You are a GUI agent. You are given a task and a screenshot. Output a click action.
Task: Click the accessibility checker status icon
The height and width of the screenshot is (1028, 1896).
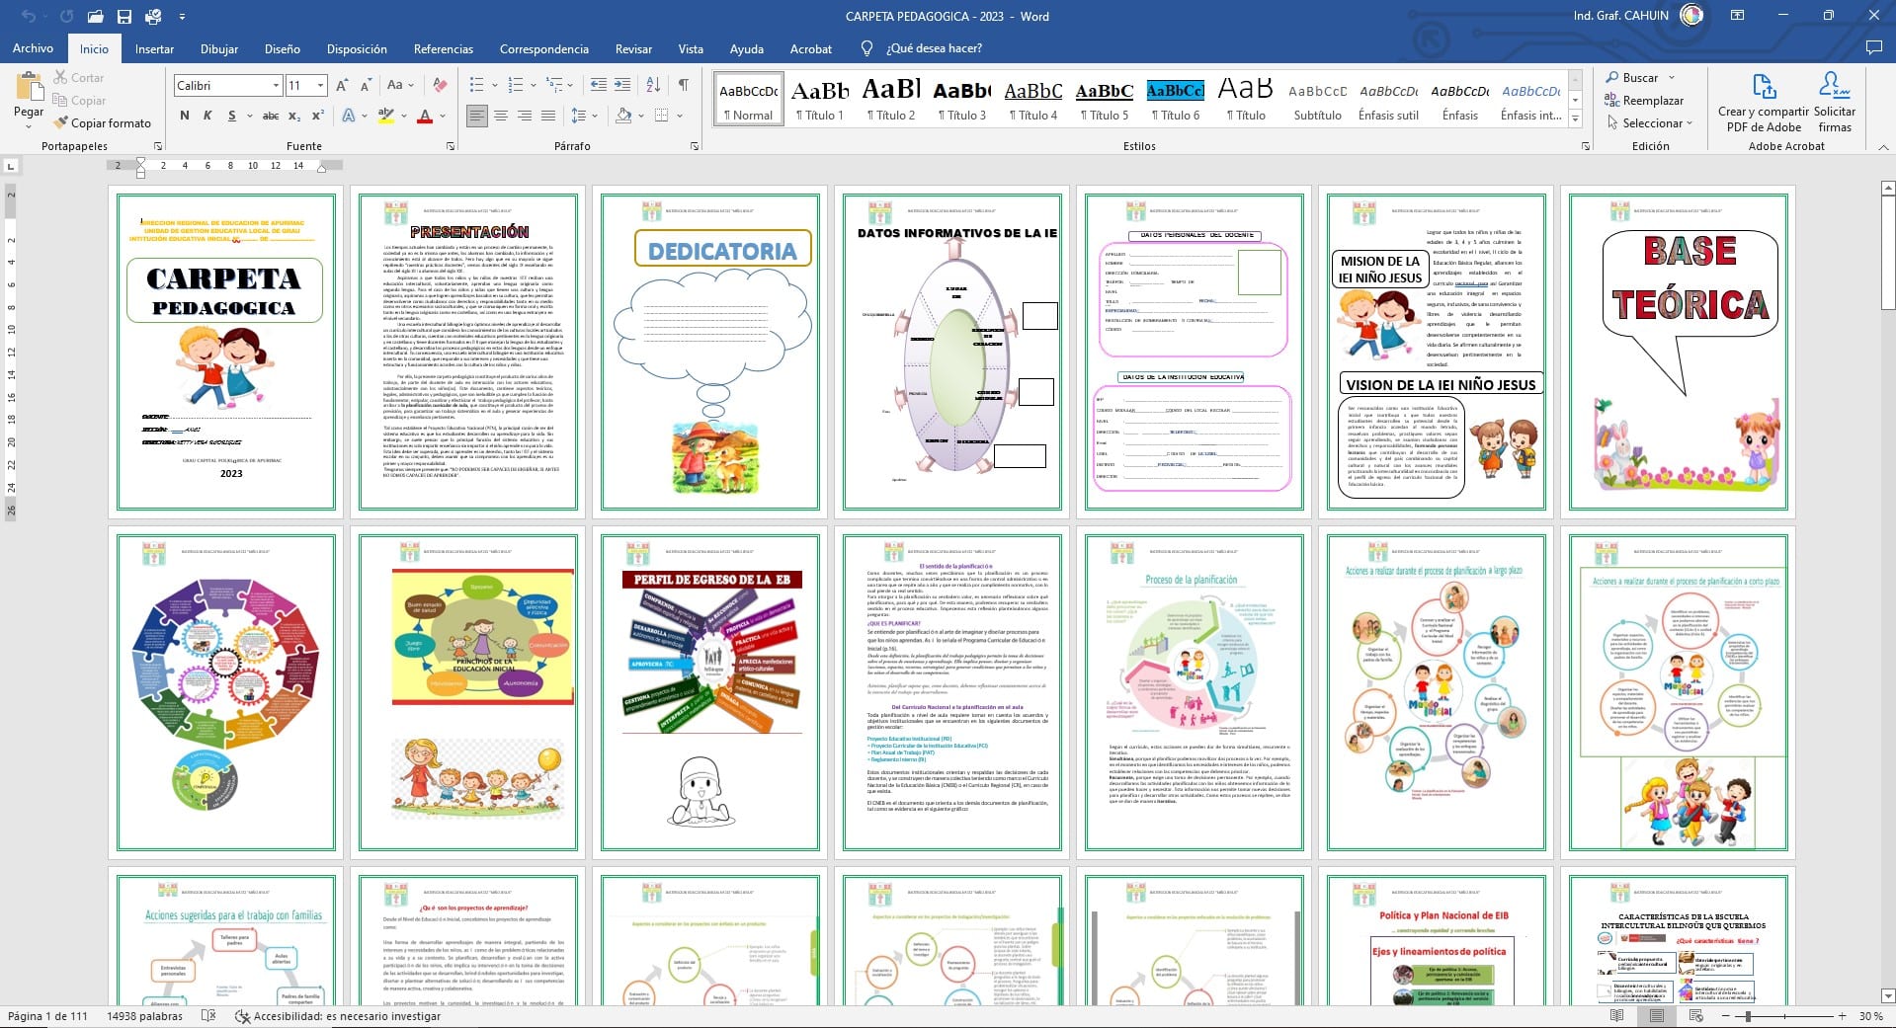[x=241, y=1016]
